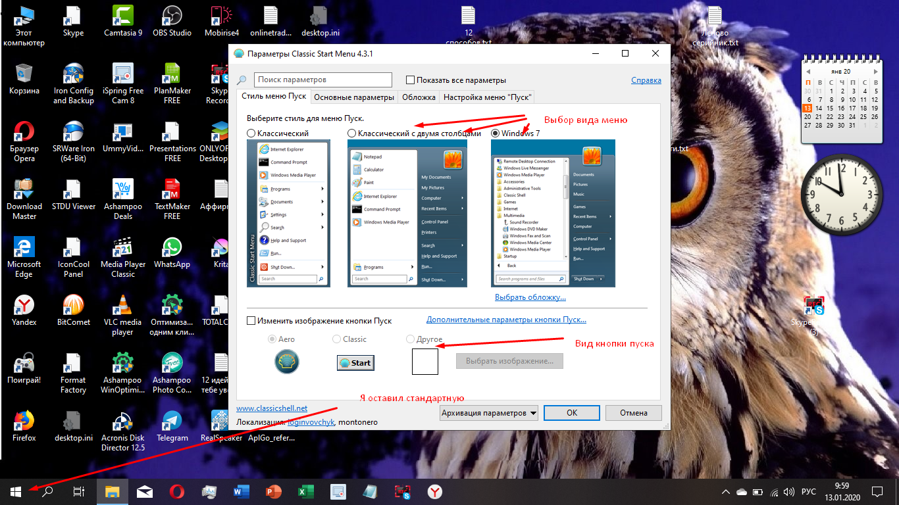
Task: Open File Explorer from the taskbar
Action: click(113, 491)
